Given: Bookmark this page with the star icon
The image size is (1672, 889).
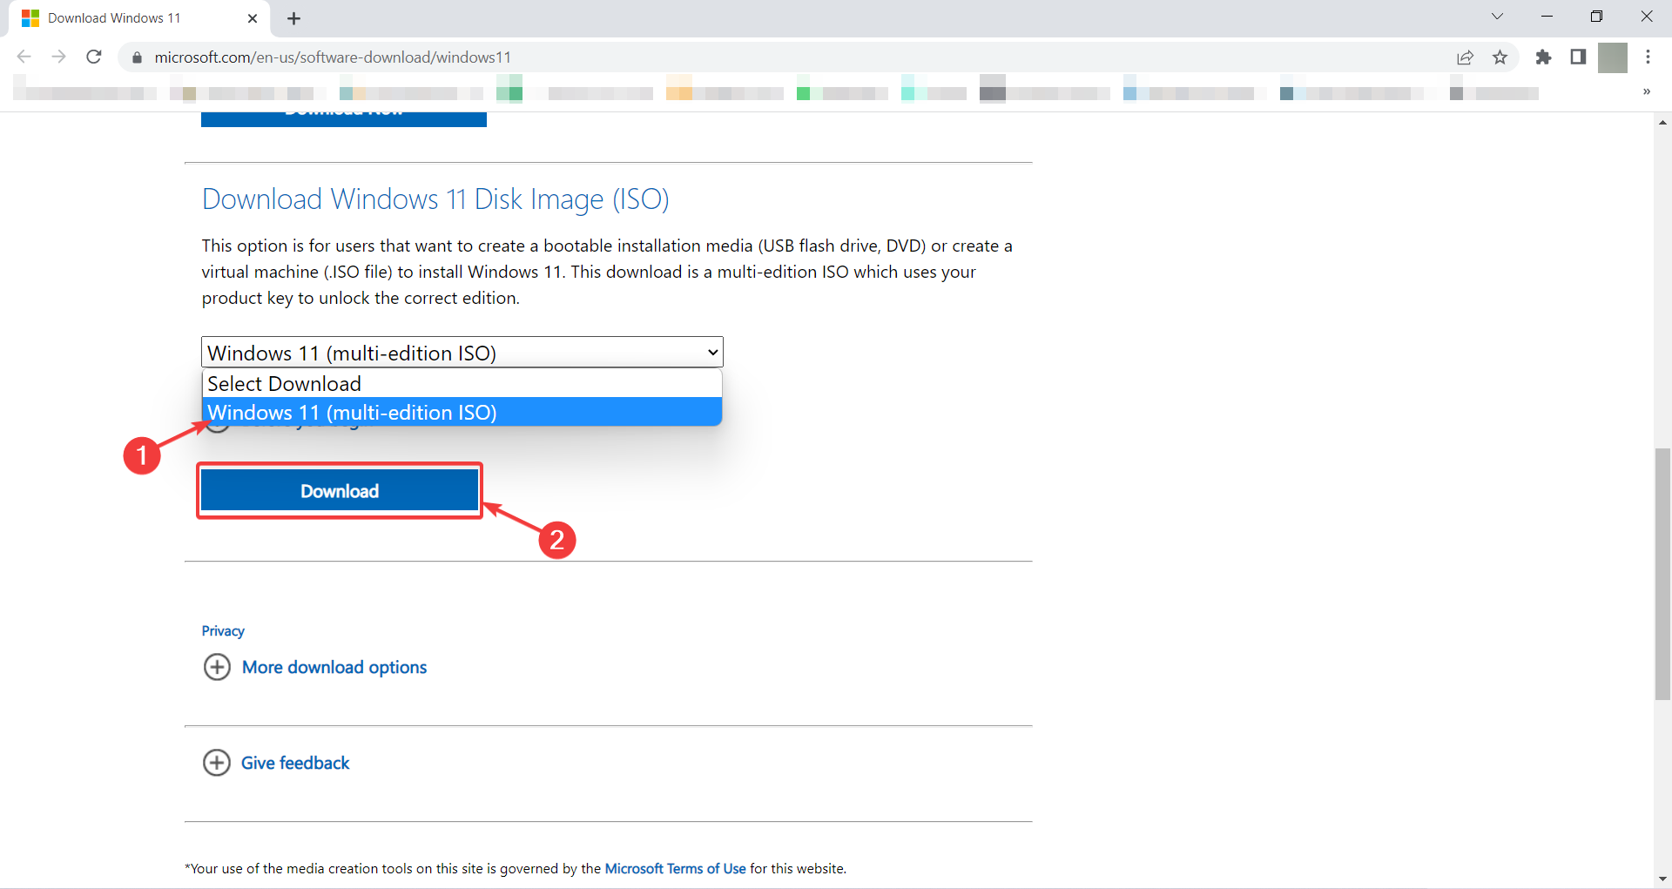Looking at the screenshot, I should pyautogui.click(x=1500, y=57).
